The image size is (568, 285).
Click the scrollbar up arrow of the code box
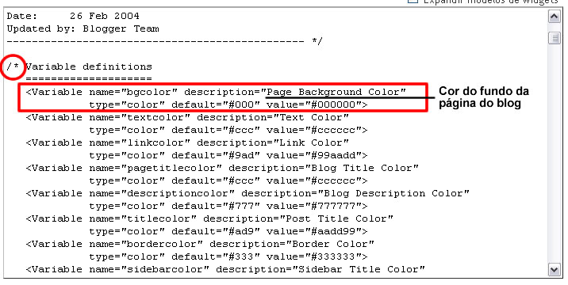pos(555,17)
